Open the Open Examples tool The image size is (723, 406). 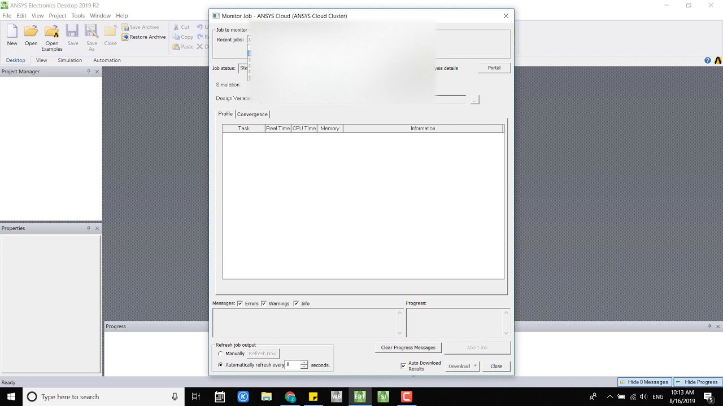[52, 38]
